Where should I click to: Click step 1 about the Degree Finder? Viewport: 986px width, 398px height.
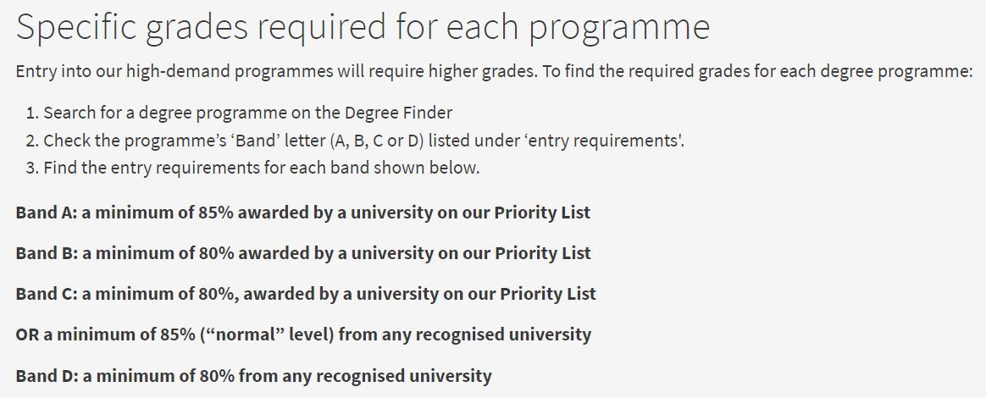tap(239, 113)
